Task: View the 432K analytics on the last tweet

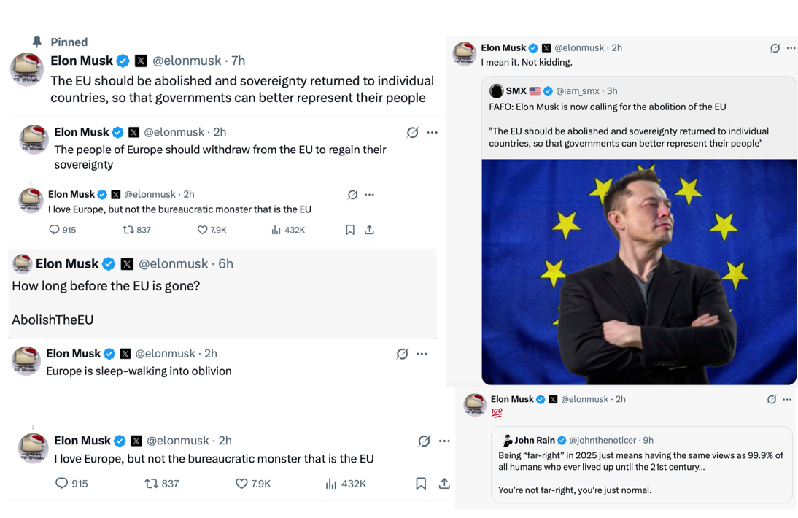Action: 345,483
